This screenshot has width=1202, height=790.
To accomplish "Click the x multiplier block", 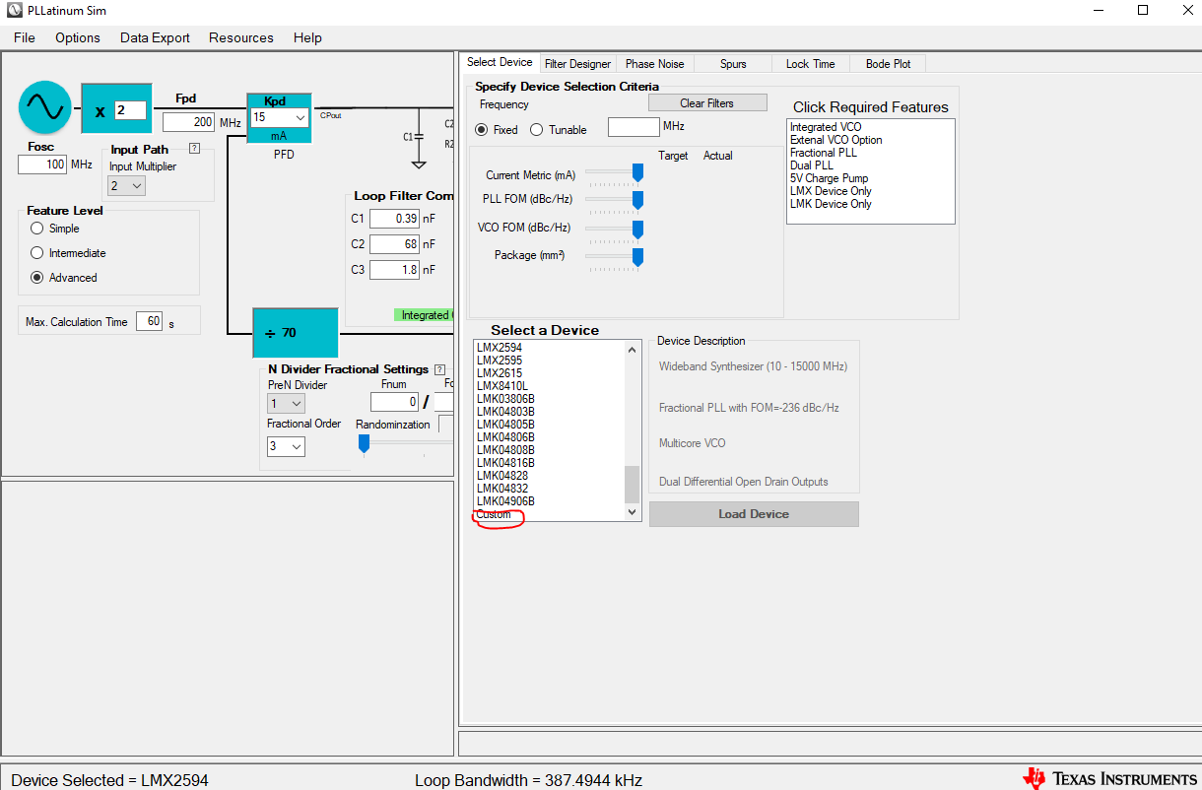I will pyautogui.click(x=116, y=109).
